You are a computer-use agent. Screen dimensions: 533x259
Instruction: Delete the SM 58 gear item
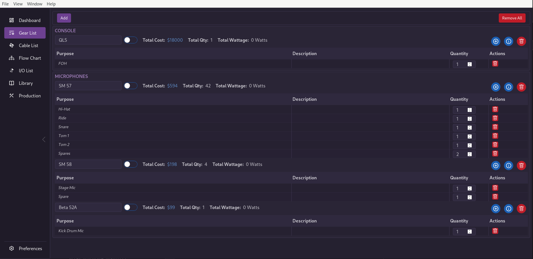coord(521,166)
